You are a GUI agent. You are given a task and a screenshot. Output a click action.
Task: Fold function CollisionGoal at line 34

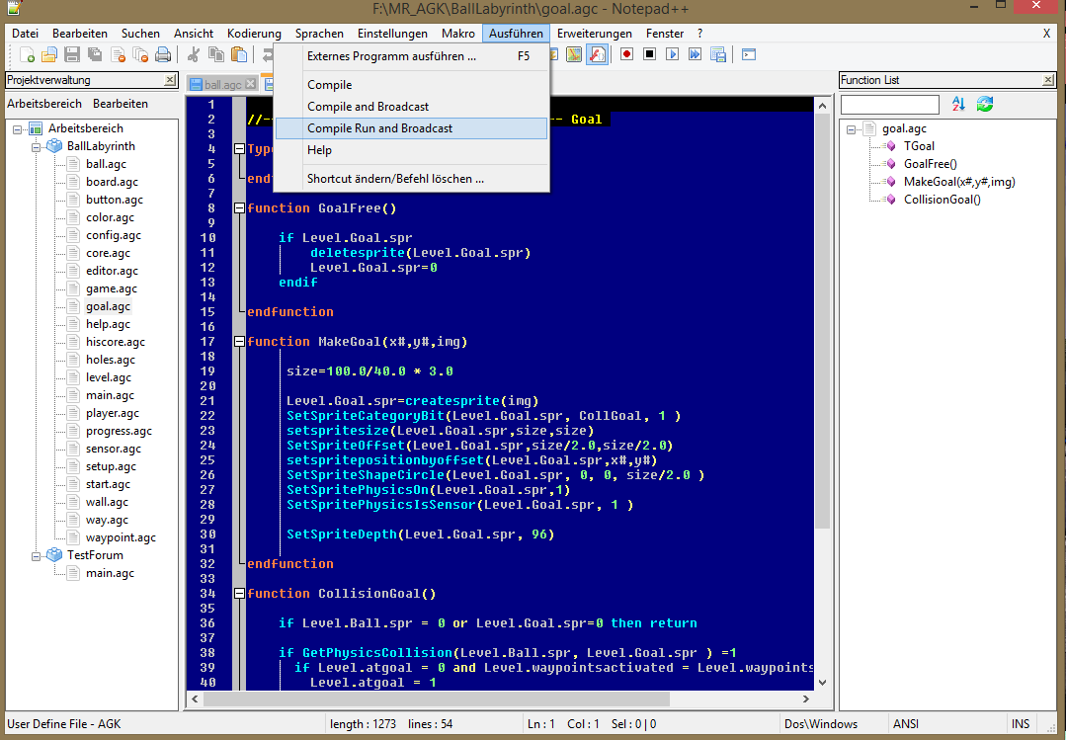pos(239,593)
